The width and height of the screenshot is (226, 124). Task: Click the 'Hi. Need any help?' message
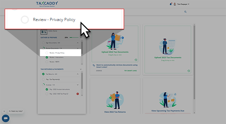tap(16, 111)
